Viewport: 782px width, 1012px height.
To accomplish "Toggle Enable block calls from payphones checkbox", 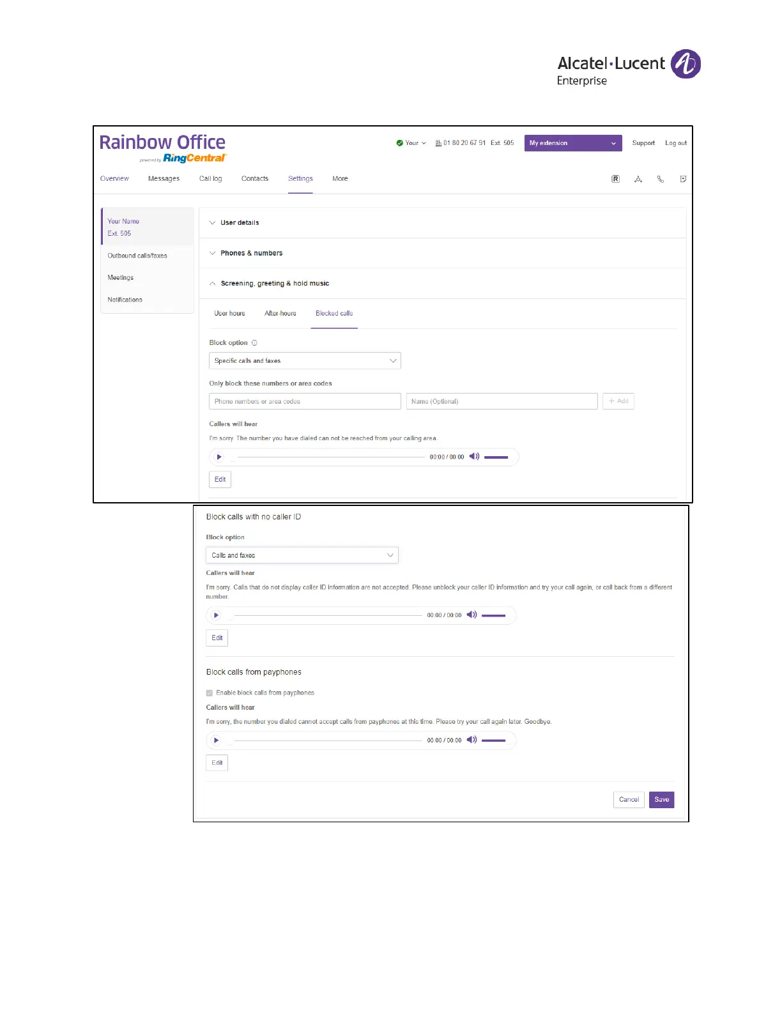I will point(210,693).
